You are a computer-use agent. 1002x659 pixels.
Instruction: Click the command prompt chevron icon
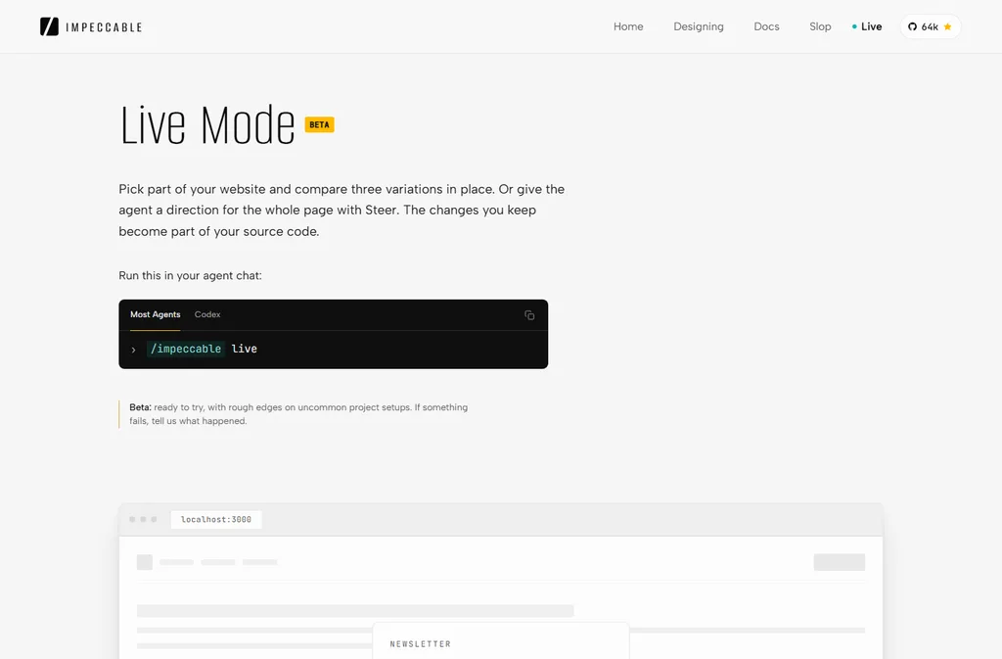[x=133, y=350]
